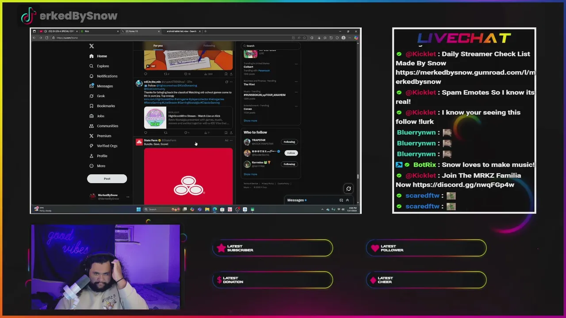Screen dimensions: 566x318
Task: Go to Home in the X sidebar
Action: [98, 56]
